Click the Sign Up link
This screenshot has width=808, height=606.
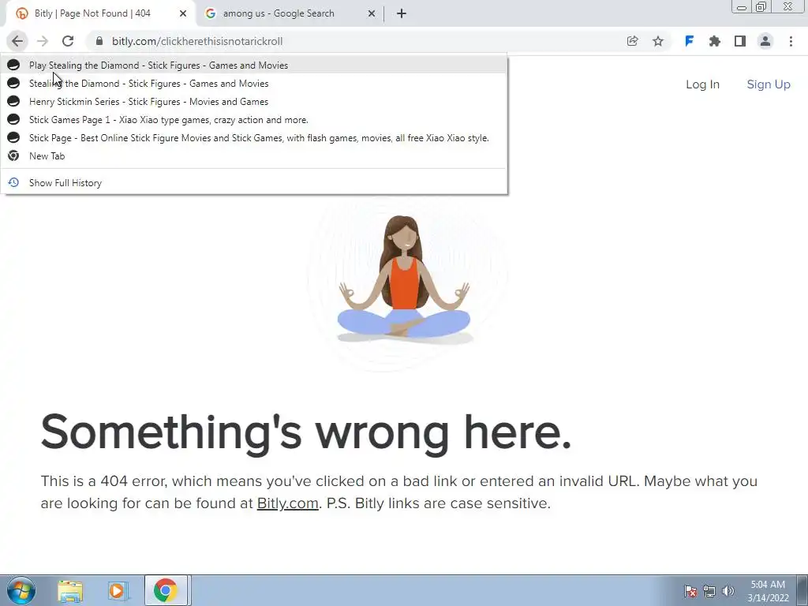tap(769, 84)
